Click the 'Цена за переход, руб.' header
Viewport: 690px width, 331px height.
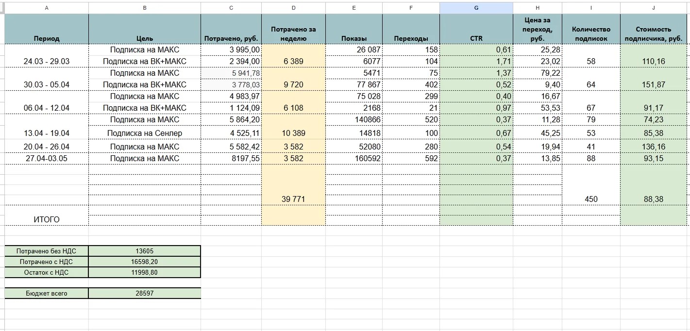[x=538, y=29]
